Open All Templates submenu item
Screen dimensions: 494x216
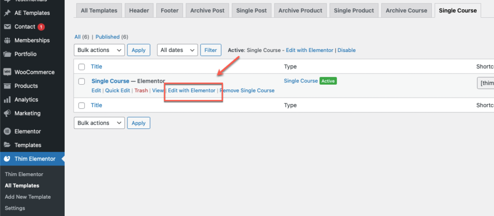pyautogui.click(x=22, y=186)
